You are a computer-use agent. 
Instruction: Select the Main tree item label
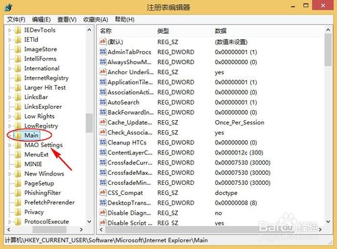tap(32, 136)
